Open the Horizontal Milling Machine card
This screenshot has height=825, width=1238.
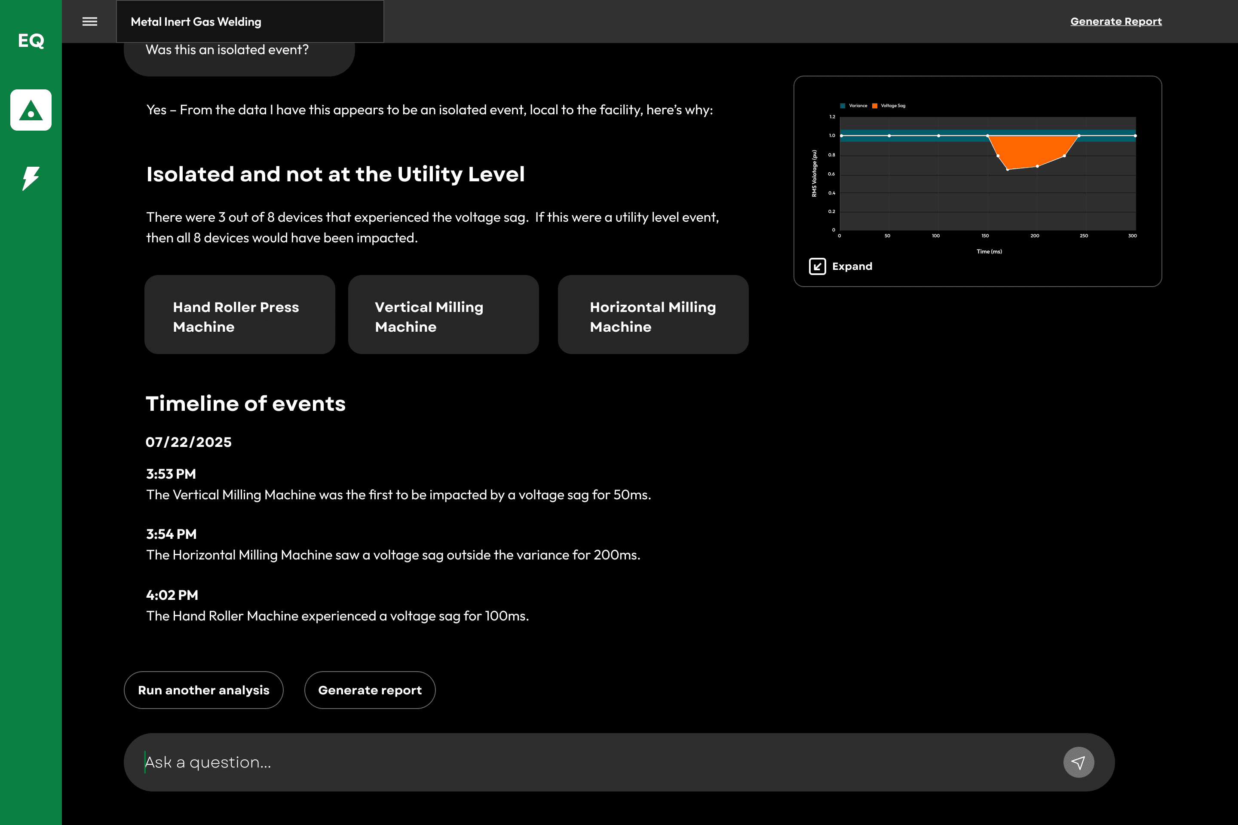point(653,315)
